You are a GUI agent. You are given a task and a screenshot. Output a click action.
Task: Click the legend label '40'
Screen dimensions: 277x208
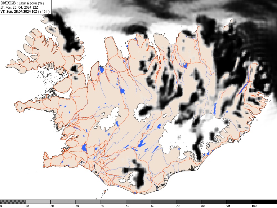[x=102, y=206]
